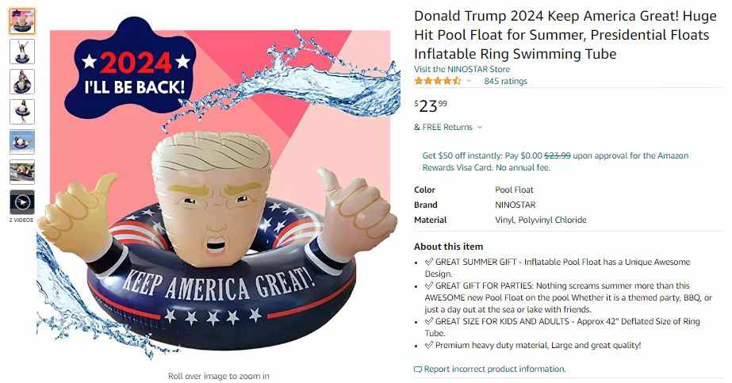Screen dimensions: 732x383
Task: Select the fifth thumbnail showing float in pool
Action: (x=22, y=142)
